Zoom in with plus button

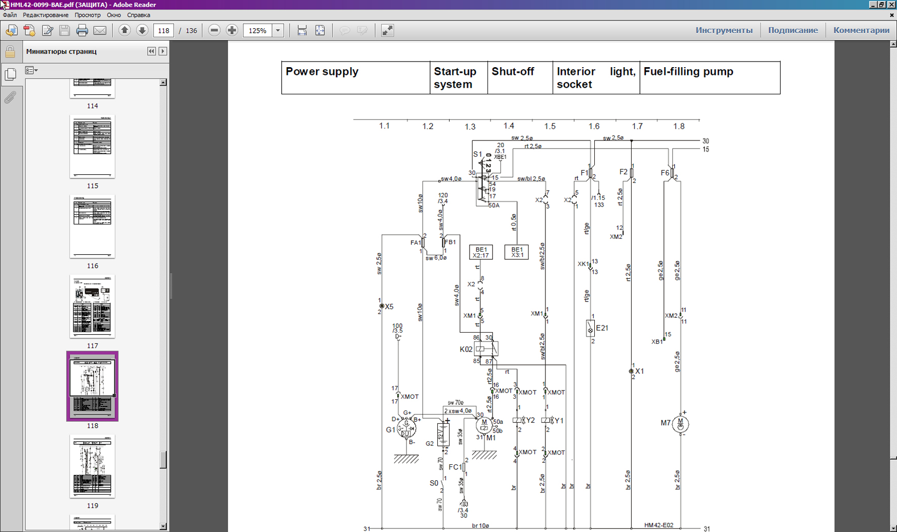[x=232, y=31]
